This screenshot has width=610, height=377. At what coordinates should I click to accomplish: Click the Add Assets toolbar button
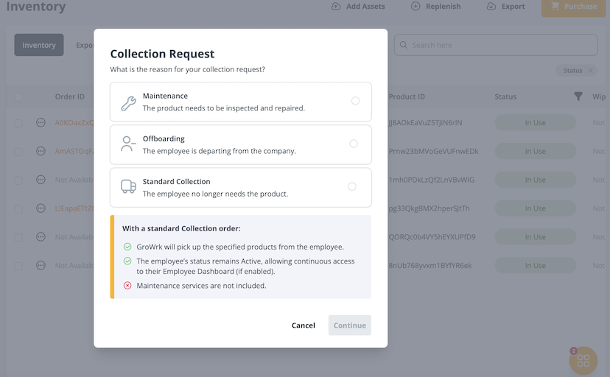coord(358,7)
